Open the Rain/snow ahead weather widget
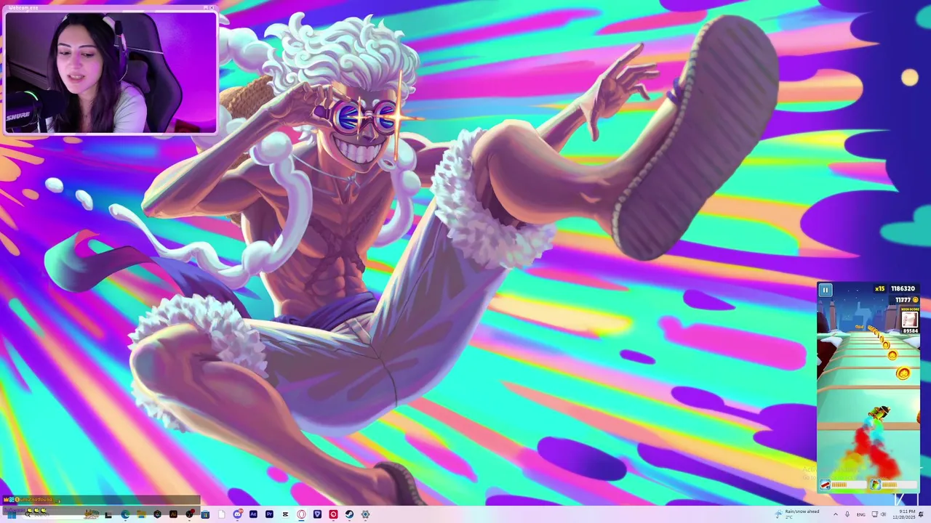Screen dimensions: 931x523 point(797,514)
